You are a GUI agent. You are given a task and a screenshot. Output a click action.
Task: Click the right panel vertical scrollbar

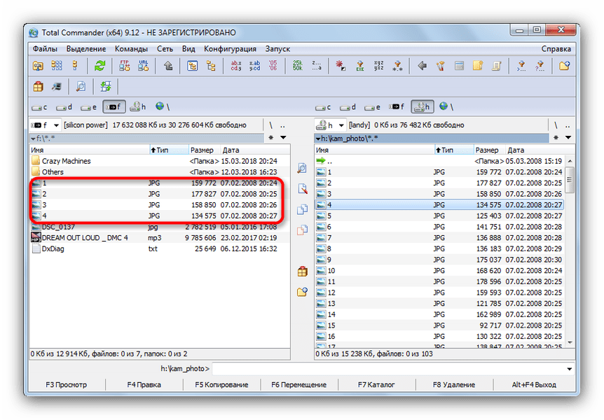570,251
